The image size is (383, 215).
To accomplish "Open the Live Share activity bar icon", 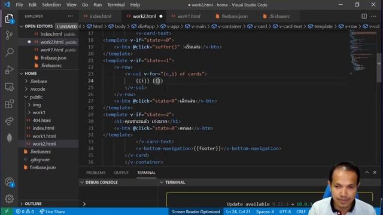I will 10,121.
